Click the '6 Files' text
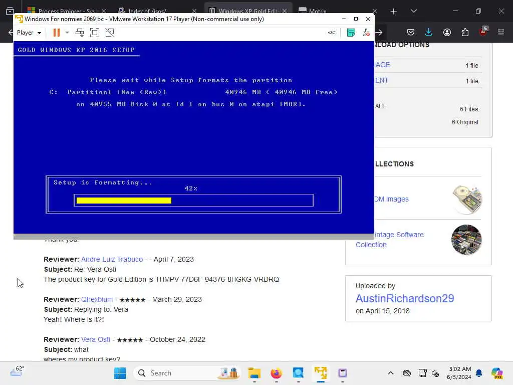The height and width of the screenshot is (385, 513). (x=469, y=109)
